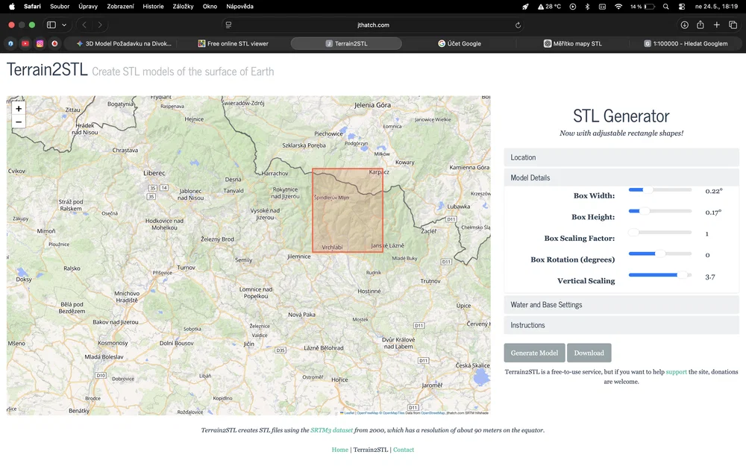Adjust the Box Width slider

pos(660,189)
